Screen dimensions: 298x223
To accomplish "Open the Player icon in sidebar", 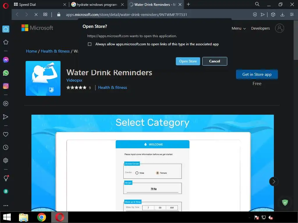I will pos(6,104).
